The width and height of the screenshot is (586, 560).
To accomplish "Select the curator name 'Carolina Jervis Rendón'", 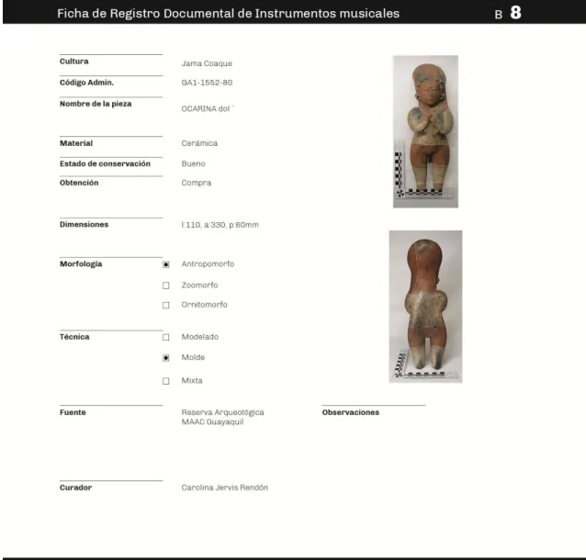I will [225, 487].
